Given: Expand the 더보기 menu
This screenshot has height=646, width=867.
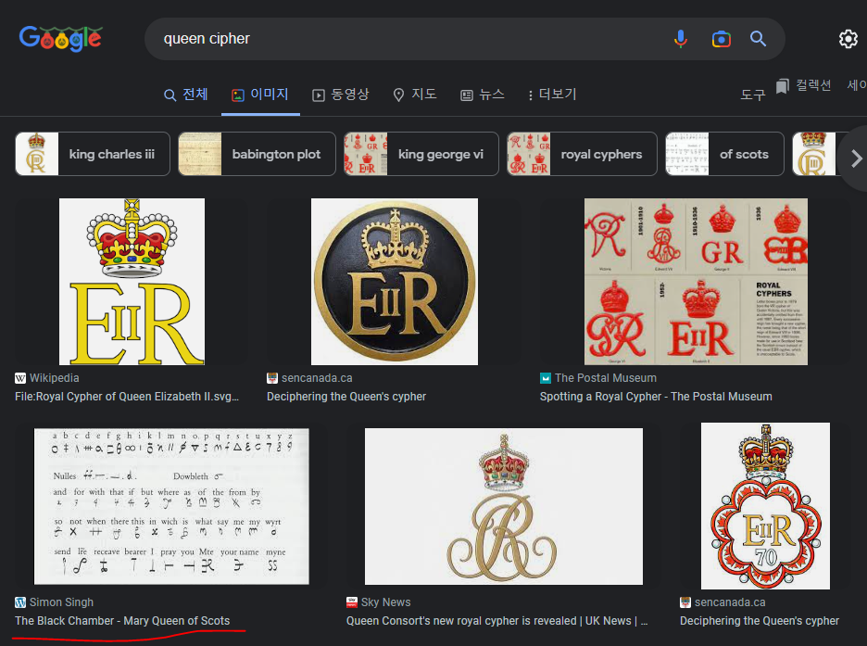Looking at the screenshot, I should pos(552,95).
